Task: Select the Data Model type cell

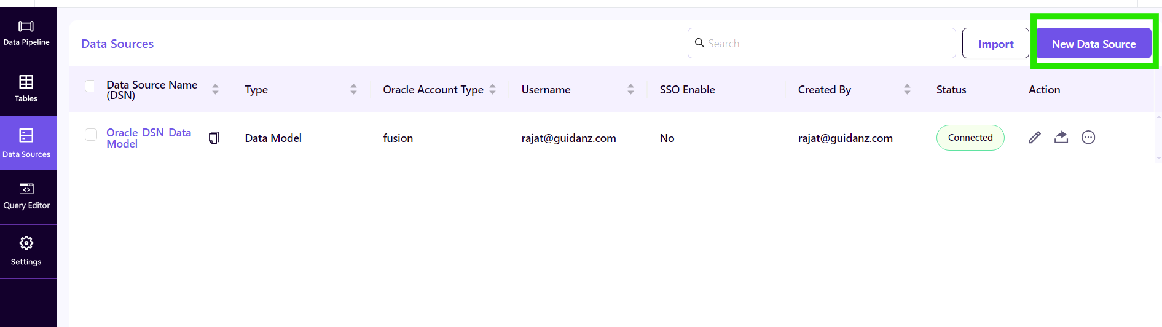Action: (x=273, y=138)
